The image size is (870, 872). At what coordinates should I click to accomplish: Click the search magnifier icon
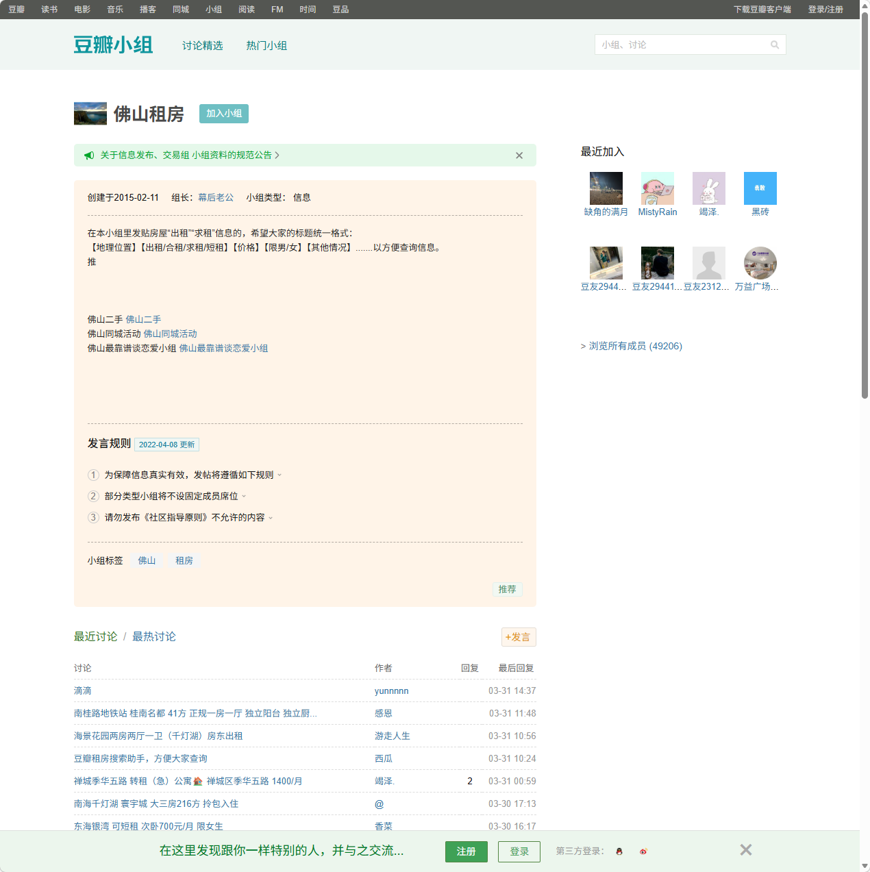[x=774, y=44]
